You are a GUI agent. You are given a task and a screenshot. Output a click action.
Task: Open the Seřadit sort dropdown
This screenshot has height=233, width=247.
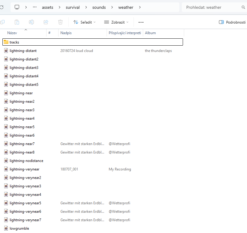[84, 22]
